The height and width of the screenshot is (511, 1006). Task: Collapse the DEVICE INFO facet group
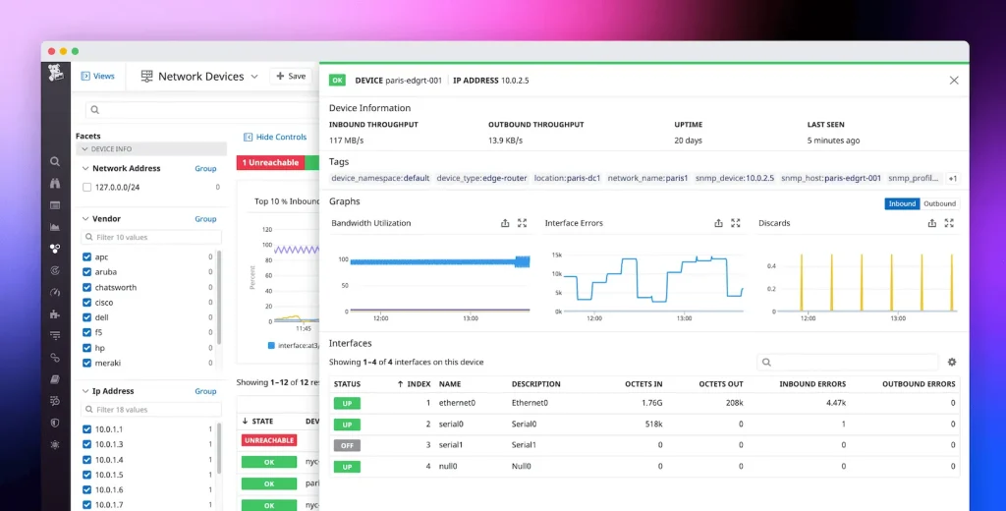[84, 149]
